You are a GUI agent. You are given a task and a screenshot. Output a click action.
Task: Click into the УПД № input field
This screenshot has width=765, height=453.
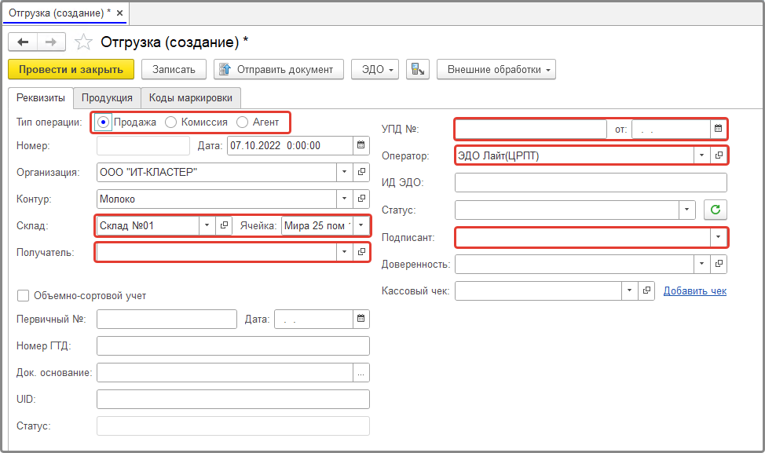530,129
